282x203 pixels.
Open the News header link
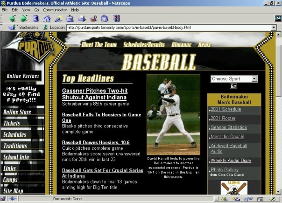click(x=204, y=44)
